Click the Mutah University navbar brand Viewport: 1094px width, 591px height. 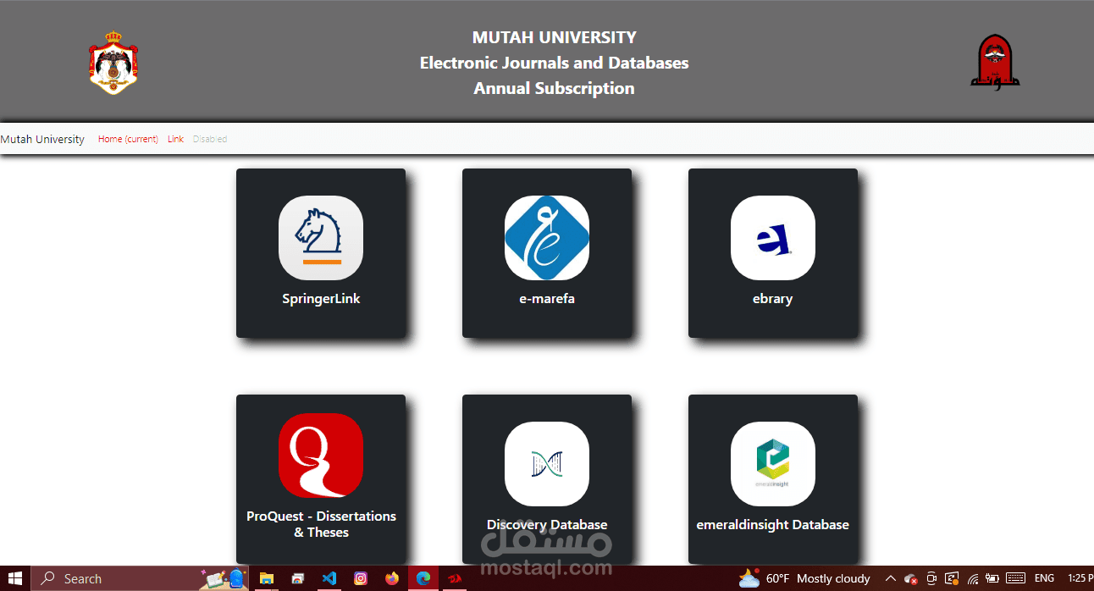click(42, 139)
